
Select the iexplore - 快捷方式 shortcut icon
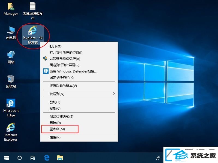(x=33, y=35)
